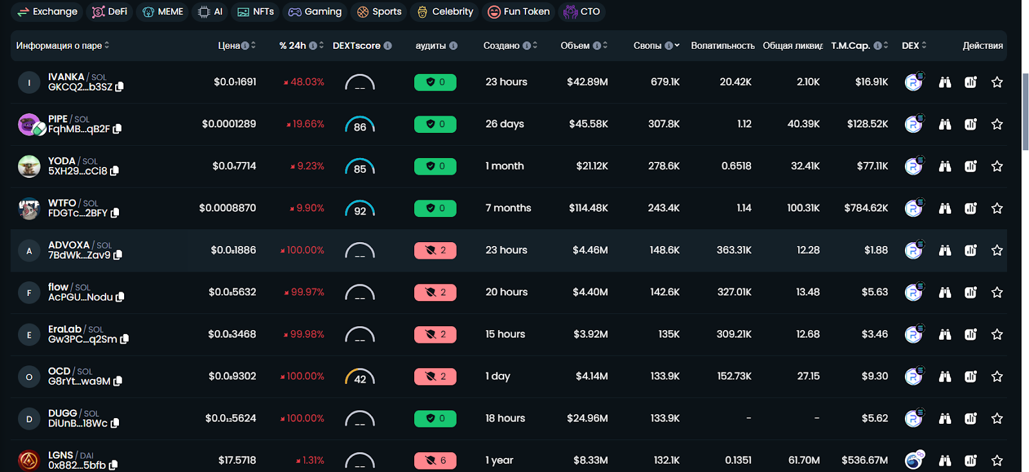This screenshot has width=1029, height=472.
Task: Copy the ADVOXA address 7BdWk...Zav9
Action: 118,255
